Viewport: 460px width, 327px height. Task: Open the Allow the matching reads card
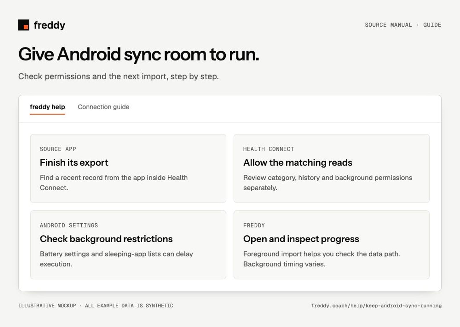[331, 168]
